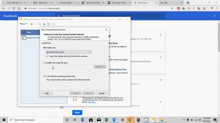Select Home in the VMware library

30,32
